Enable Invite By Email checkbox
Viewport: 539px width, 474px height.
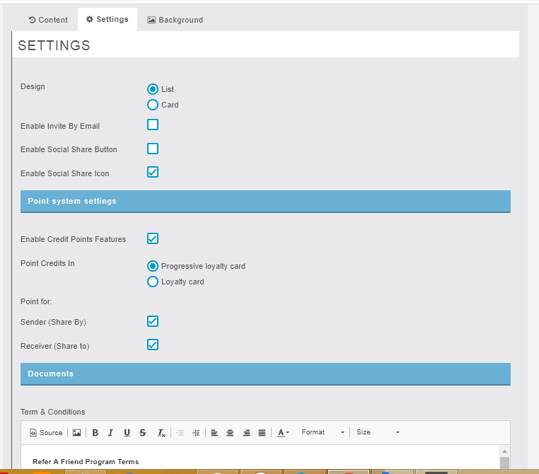click(x=153, y=125)
